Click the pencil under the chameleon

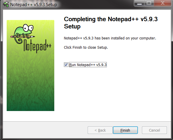point(23,37)
